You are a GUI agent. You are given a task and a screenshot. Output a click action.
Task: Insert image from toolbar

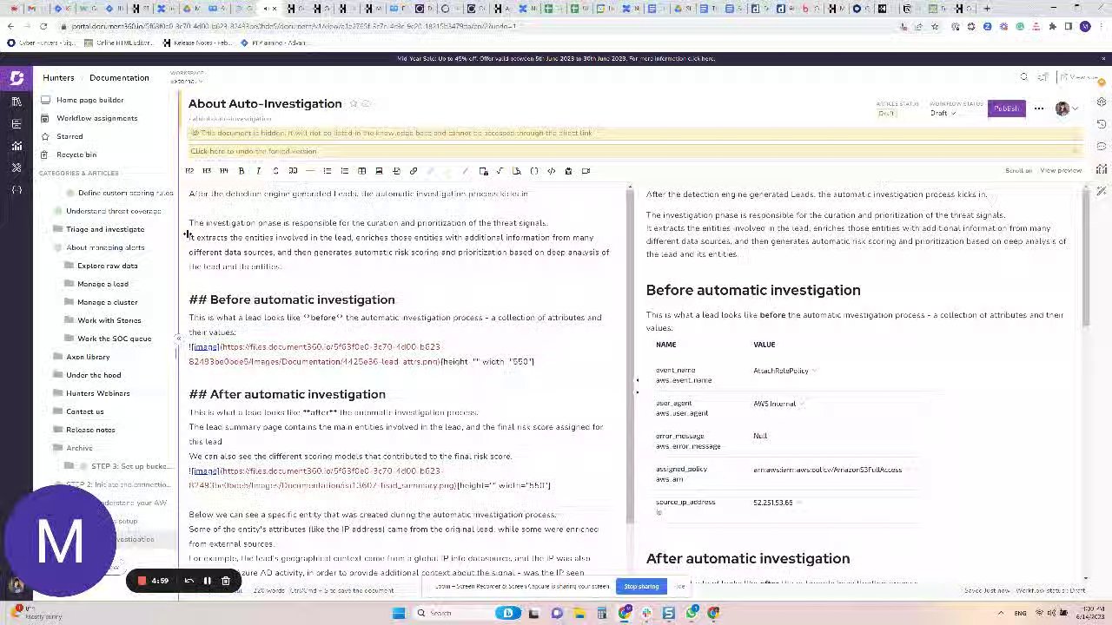pos(379,171)
